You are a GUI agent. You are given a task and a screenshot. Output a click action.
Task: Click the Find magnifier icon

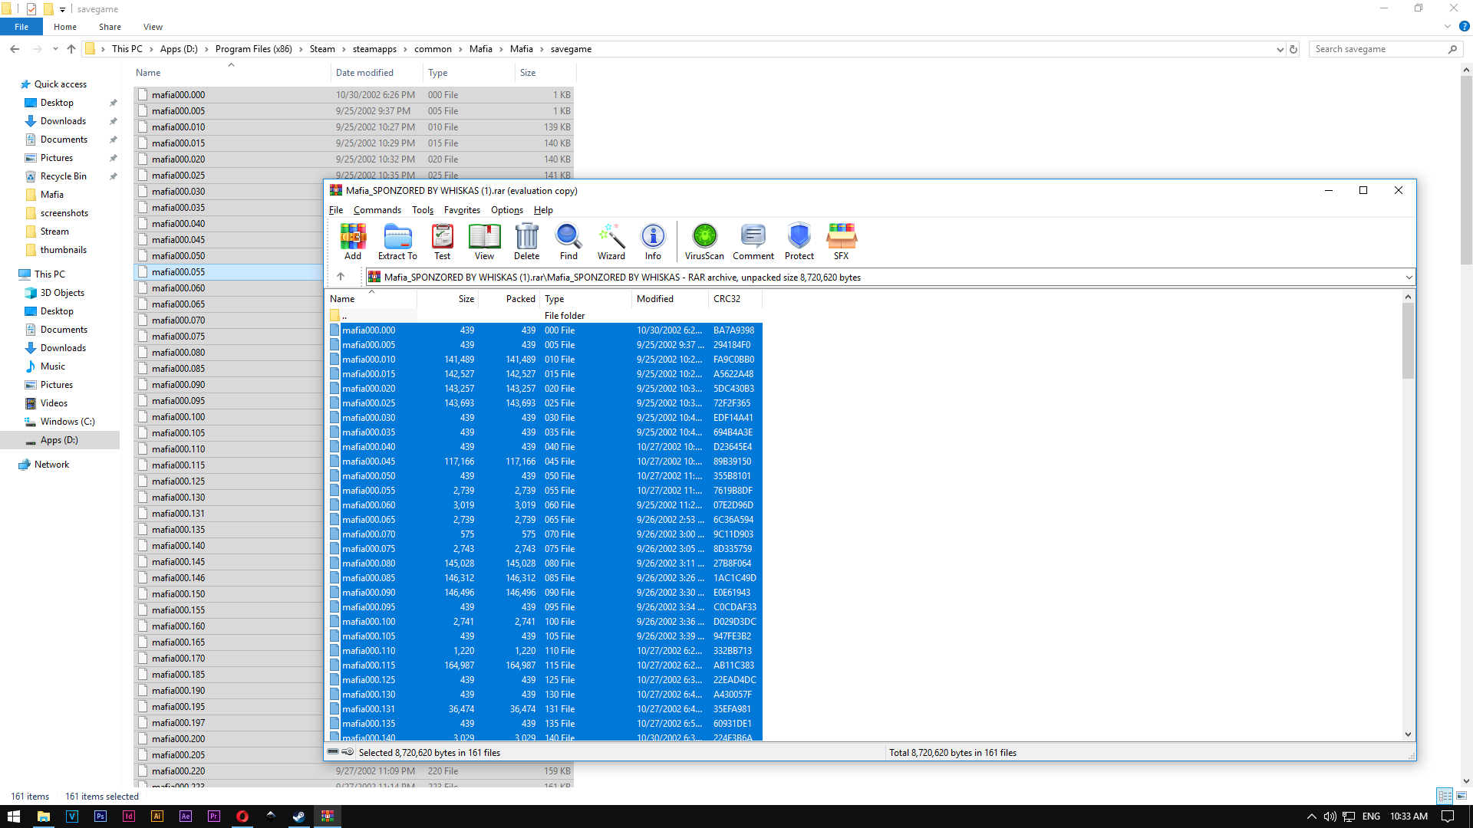coord(568,242)
